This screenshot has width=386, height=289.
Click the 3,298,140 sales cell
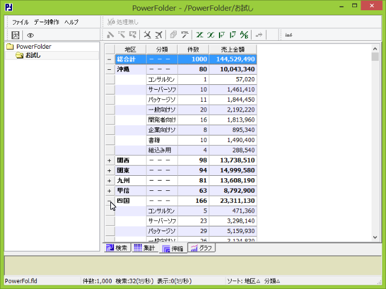coord(233,221)
